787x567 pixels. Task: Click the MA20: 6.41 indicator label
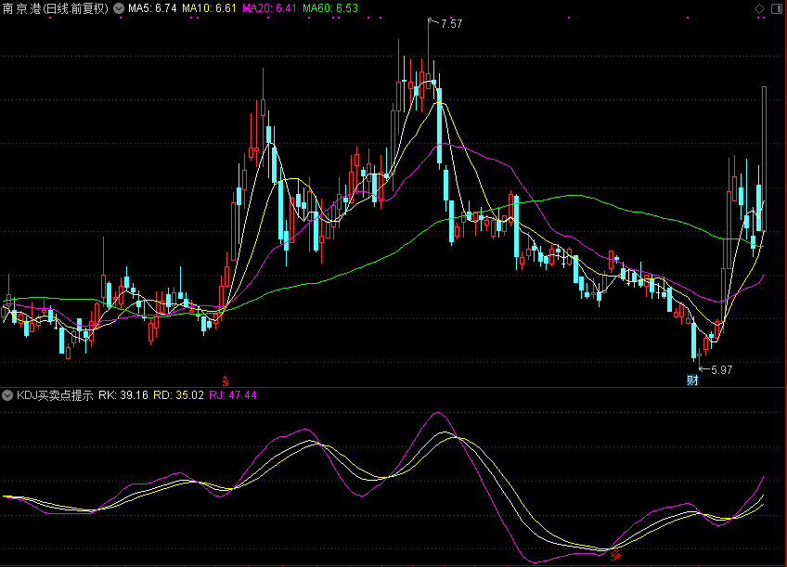point(269,8)
